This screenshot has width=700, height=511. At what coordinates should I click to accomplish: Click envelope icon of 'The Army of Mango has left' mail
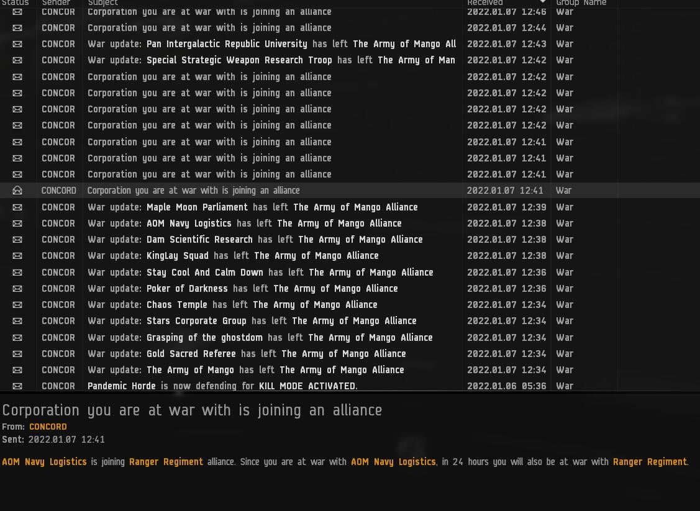tap(17, 370)
